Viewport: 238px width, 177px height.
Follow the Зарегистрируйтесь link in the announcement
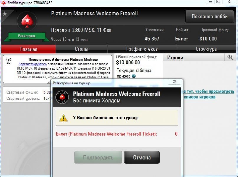point(32,64)
